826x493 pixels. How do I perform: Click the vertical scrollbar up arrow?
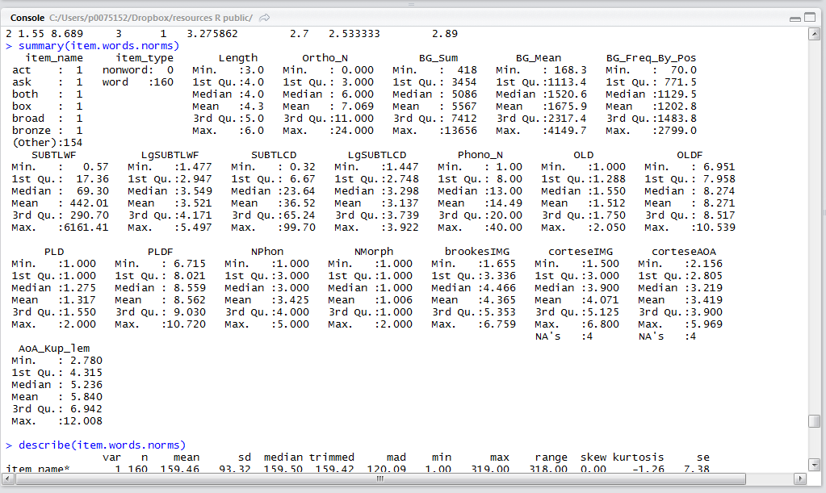(815, 33)
